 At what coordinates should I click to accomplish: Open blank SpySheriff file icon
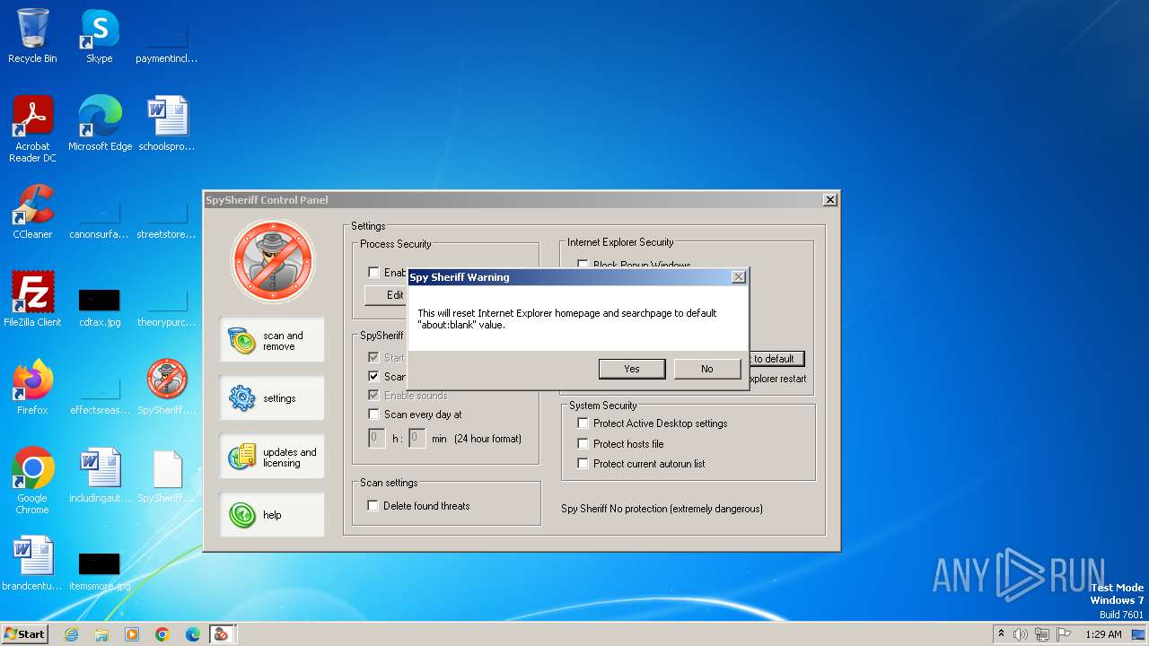tap(167, 476)
